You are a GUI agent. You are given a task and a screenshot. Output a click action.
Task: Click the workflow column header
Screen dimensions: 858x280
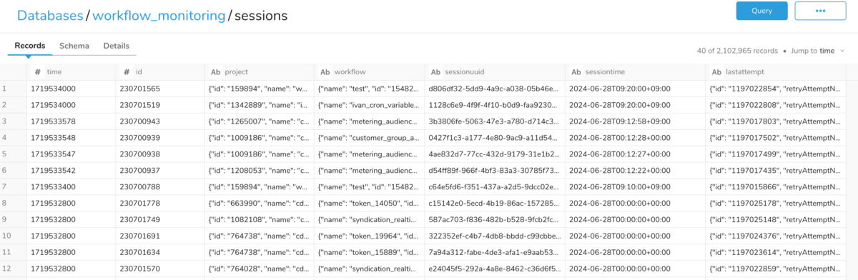tap(369, 72)
